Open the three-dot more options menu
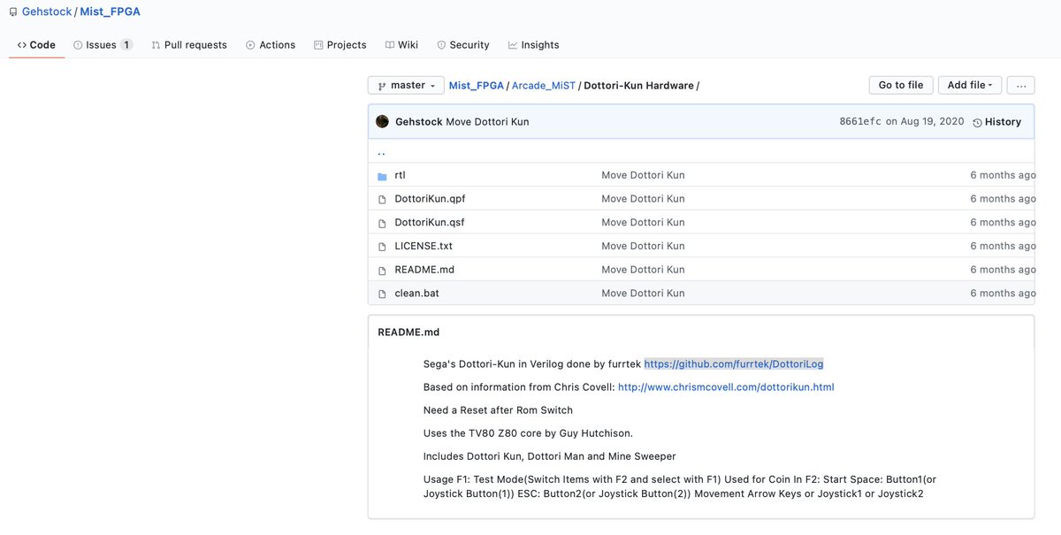Screen dimensions: 1061x535 [x=1020, y=86]
